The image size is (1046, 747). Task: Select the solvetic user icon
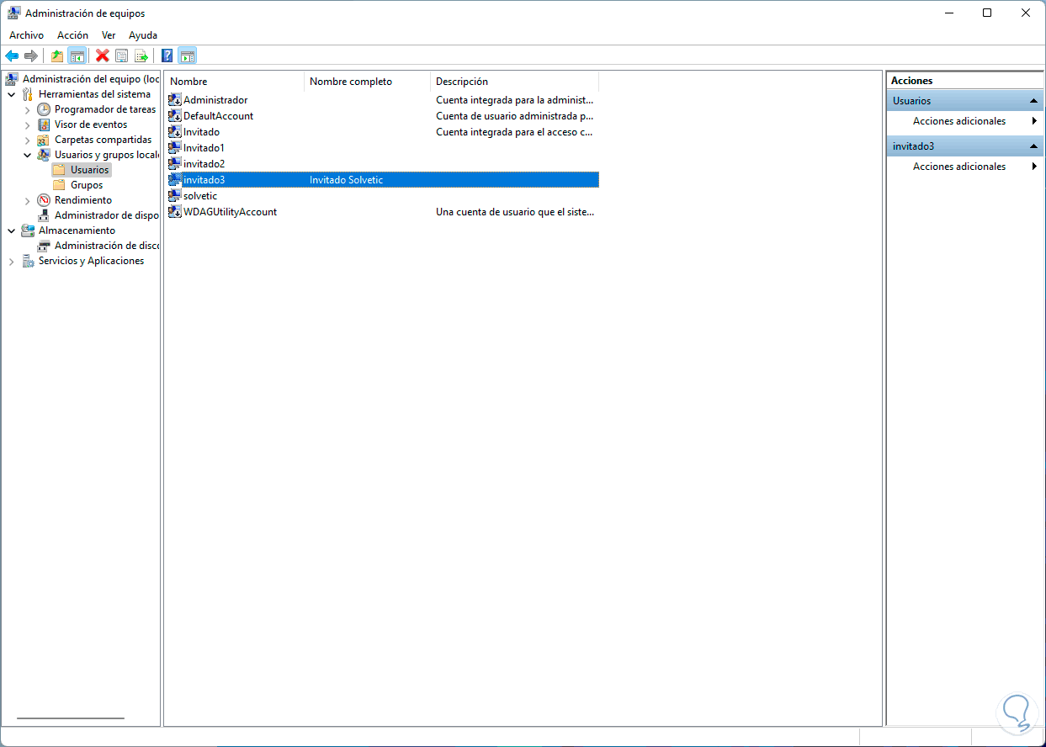click(x=175, y=196)
